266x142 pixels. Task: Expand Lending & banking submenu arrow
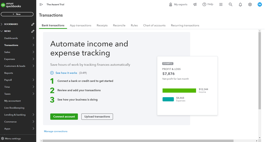(x=33, y=115)
